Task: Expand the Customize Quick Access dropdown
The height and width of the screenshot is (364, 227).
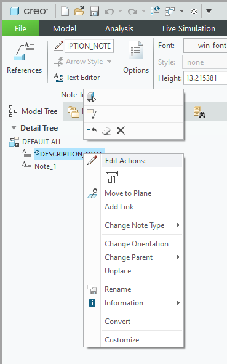Action: coord(209,11)
